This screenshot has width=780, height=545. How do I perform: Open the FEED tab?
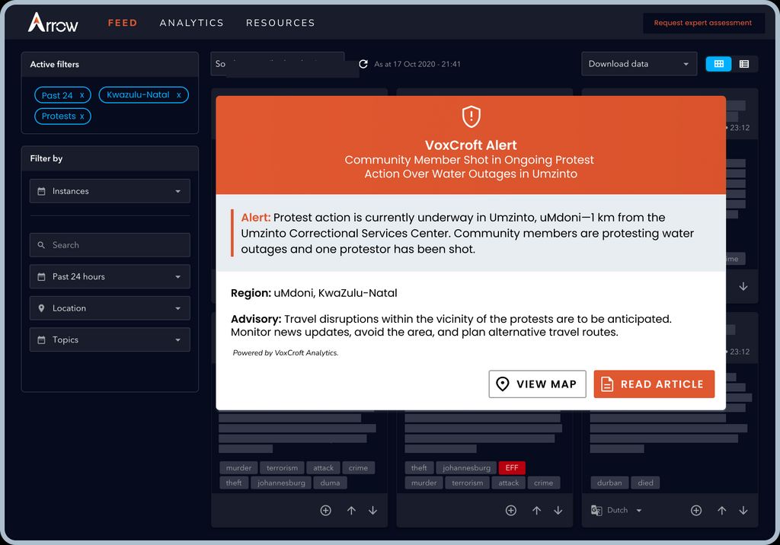coord(123,23)
